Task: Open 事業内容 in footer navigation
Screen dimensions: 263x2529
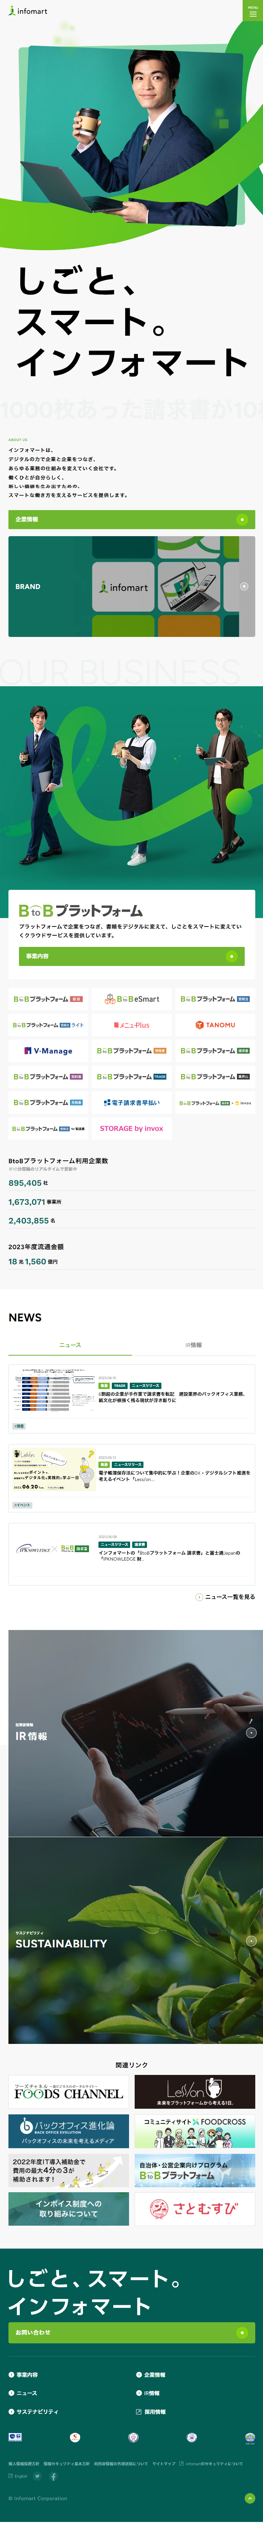Action: click(x=24, y=2375)
